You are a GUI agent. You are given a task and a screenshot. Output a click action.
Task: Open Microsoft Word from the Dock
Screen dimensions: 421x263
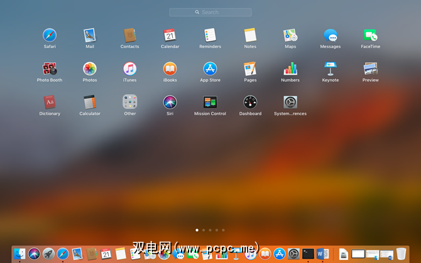click(x=322, y=254)
